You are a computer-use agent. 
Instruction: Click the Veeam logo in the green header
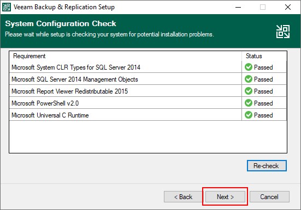tap(283, 32)
